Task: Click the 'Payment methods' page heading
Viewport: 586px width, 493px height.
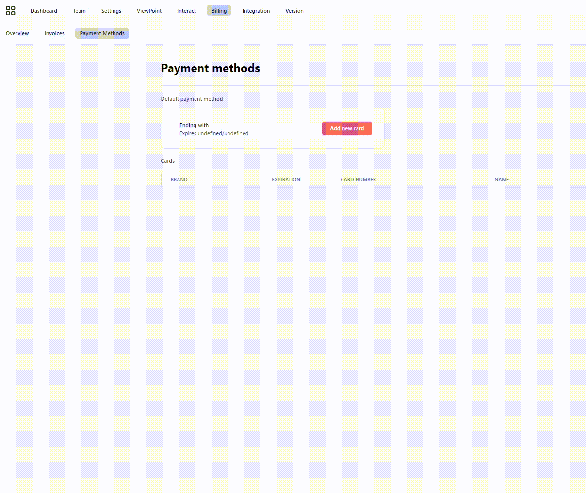Action: pyautogui.click(x=211, y=68)
